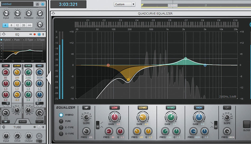251x144 pixels.
Task: Click the EQ module curve icon
Action: pyautogui.click(x=4, y=34)
